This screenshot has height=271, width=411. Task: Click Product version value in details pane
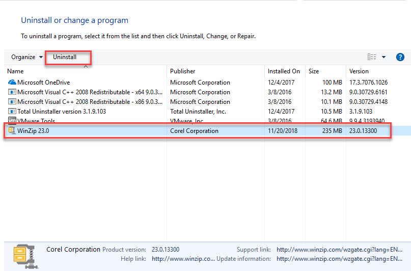coord(166,250)
